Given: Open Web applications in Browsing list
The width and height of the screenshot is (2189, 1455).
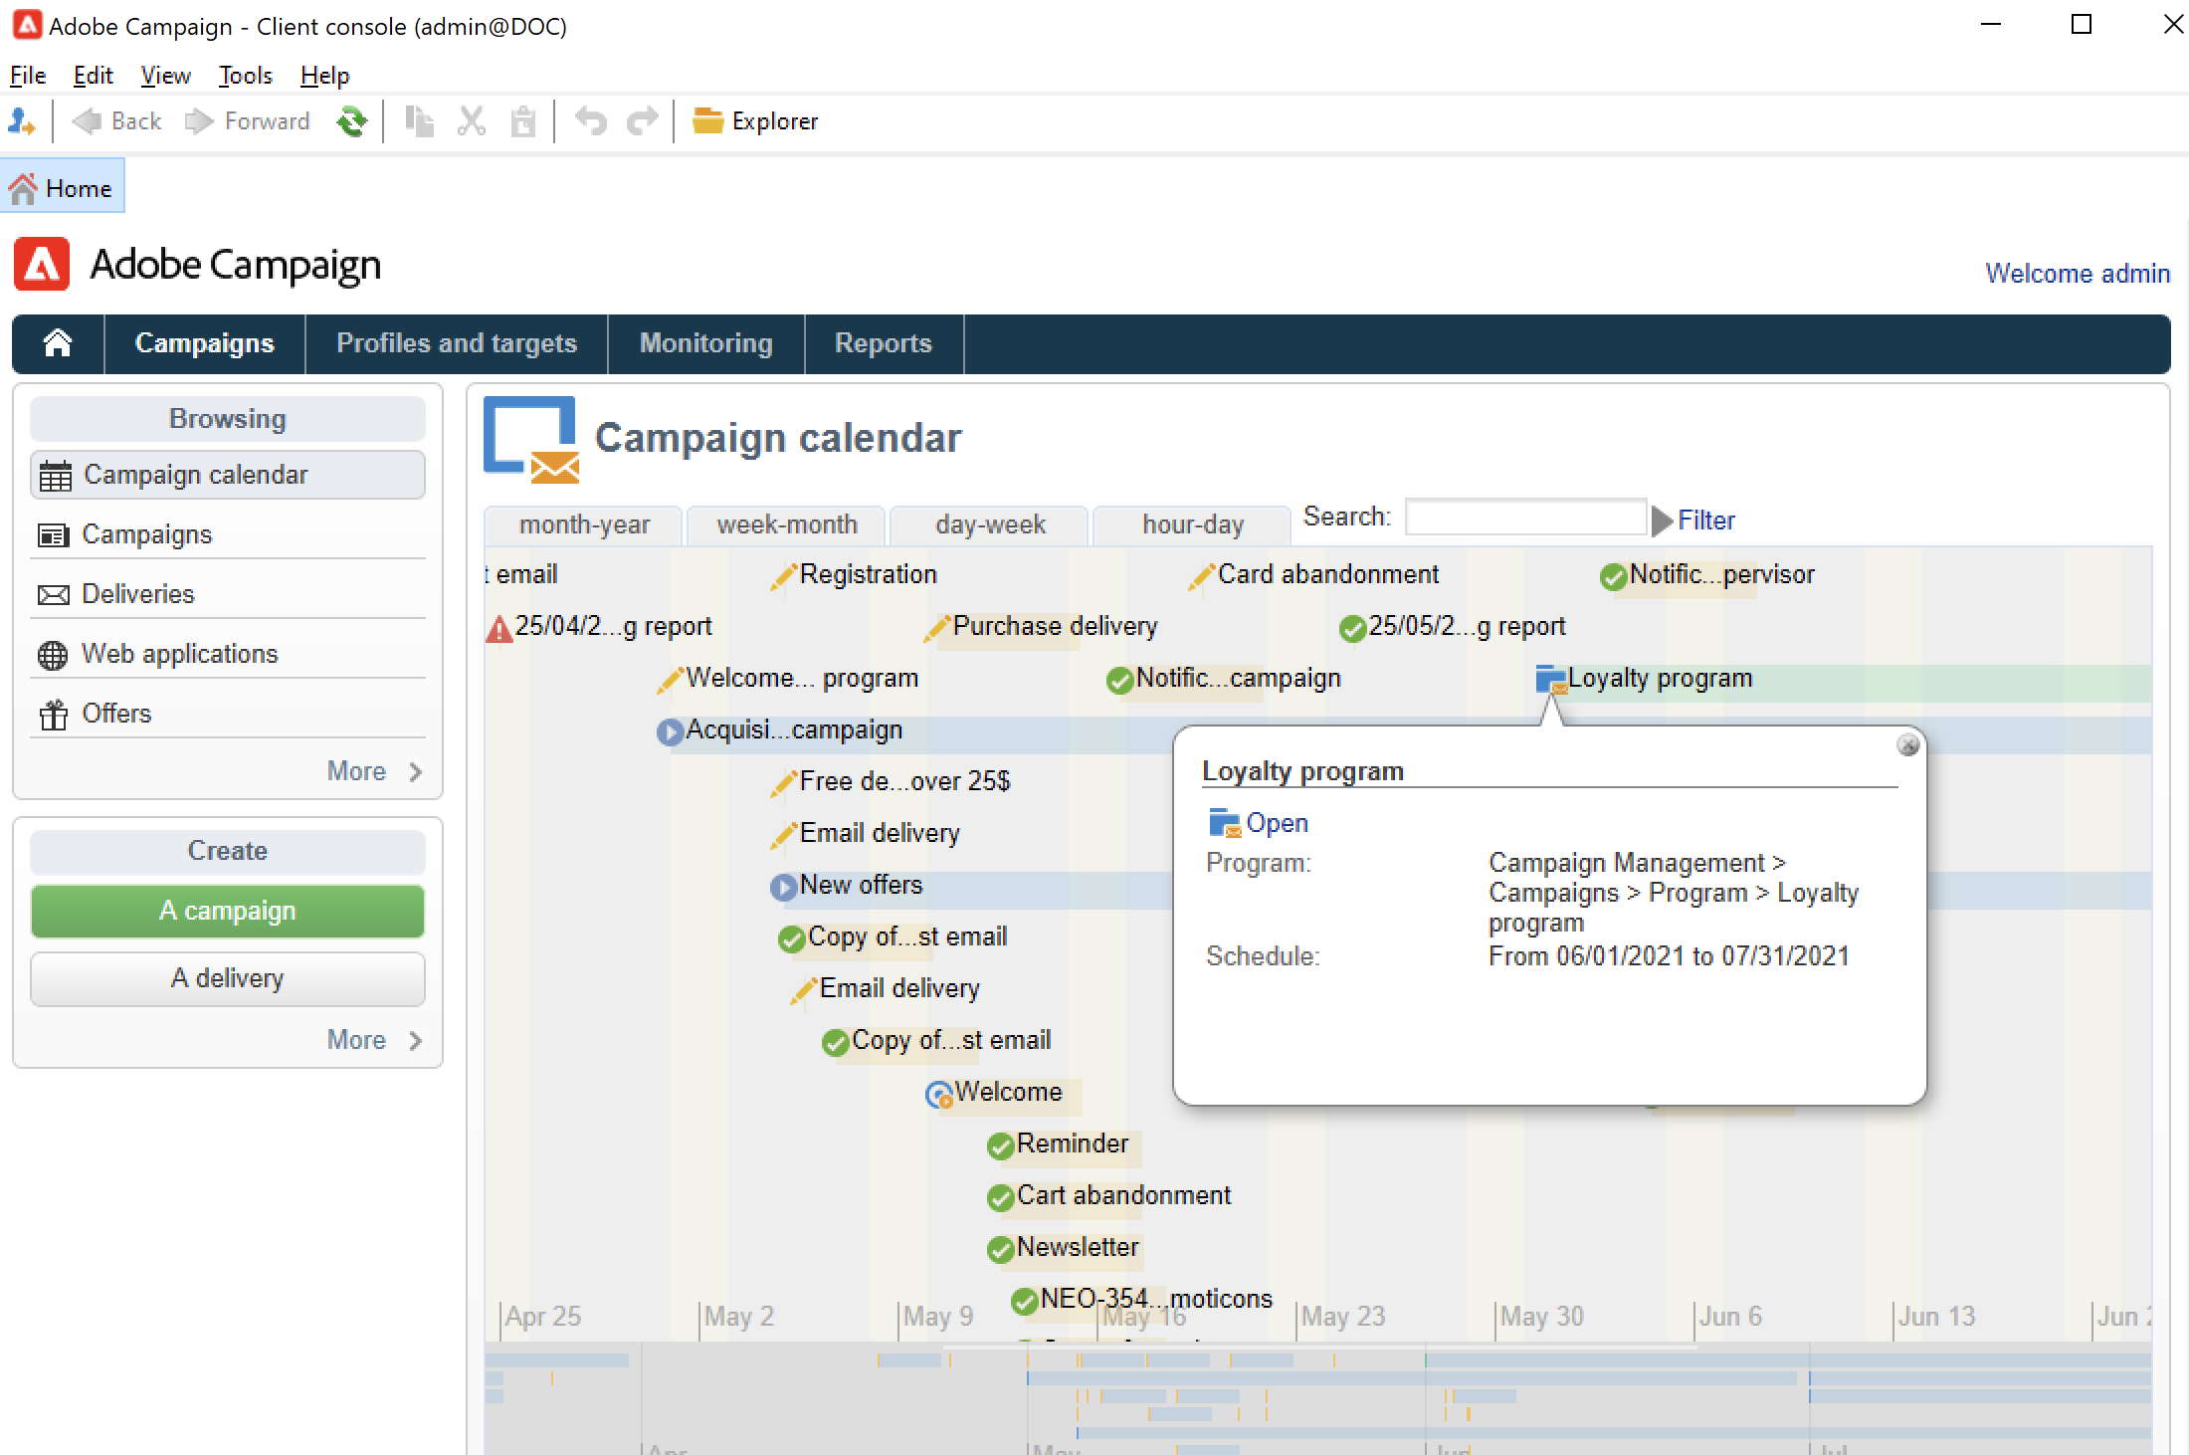Looking at the screenshot, I should pyautogui.click(x=179, y=654).
